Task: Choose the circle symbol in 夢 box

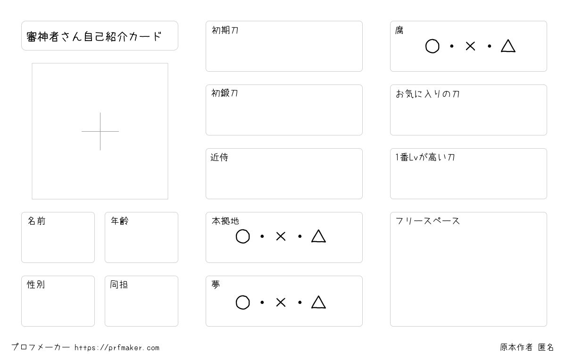Action: (242, 303)
